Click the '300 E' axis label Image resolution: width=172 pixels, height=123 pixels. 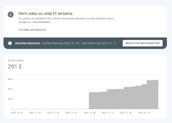[10, 79]
